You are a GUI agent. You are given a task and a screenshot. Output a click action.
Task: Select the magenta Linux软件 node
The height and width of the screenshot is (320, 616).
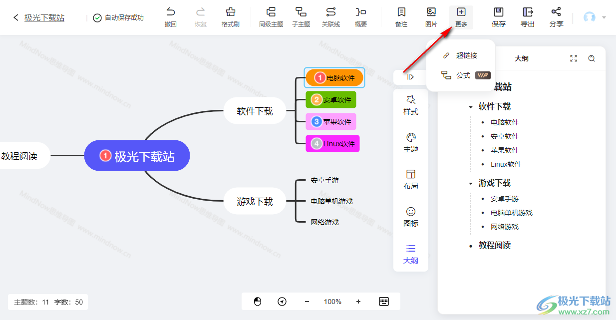332,144
